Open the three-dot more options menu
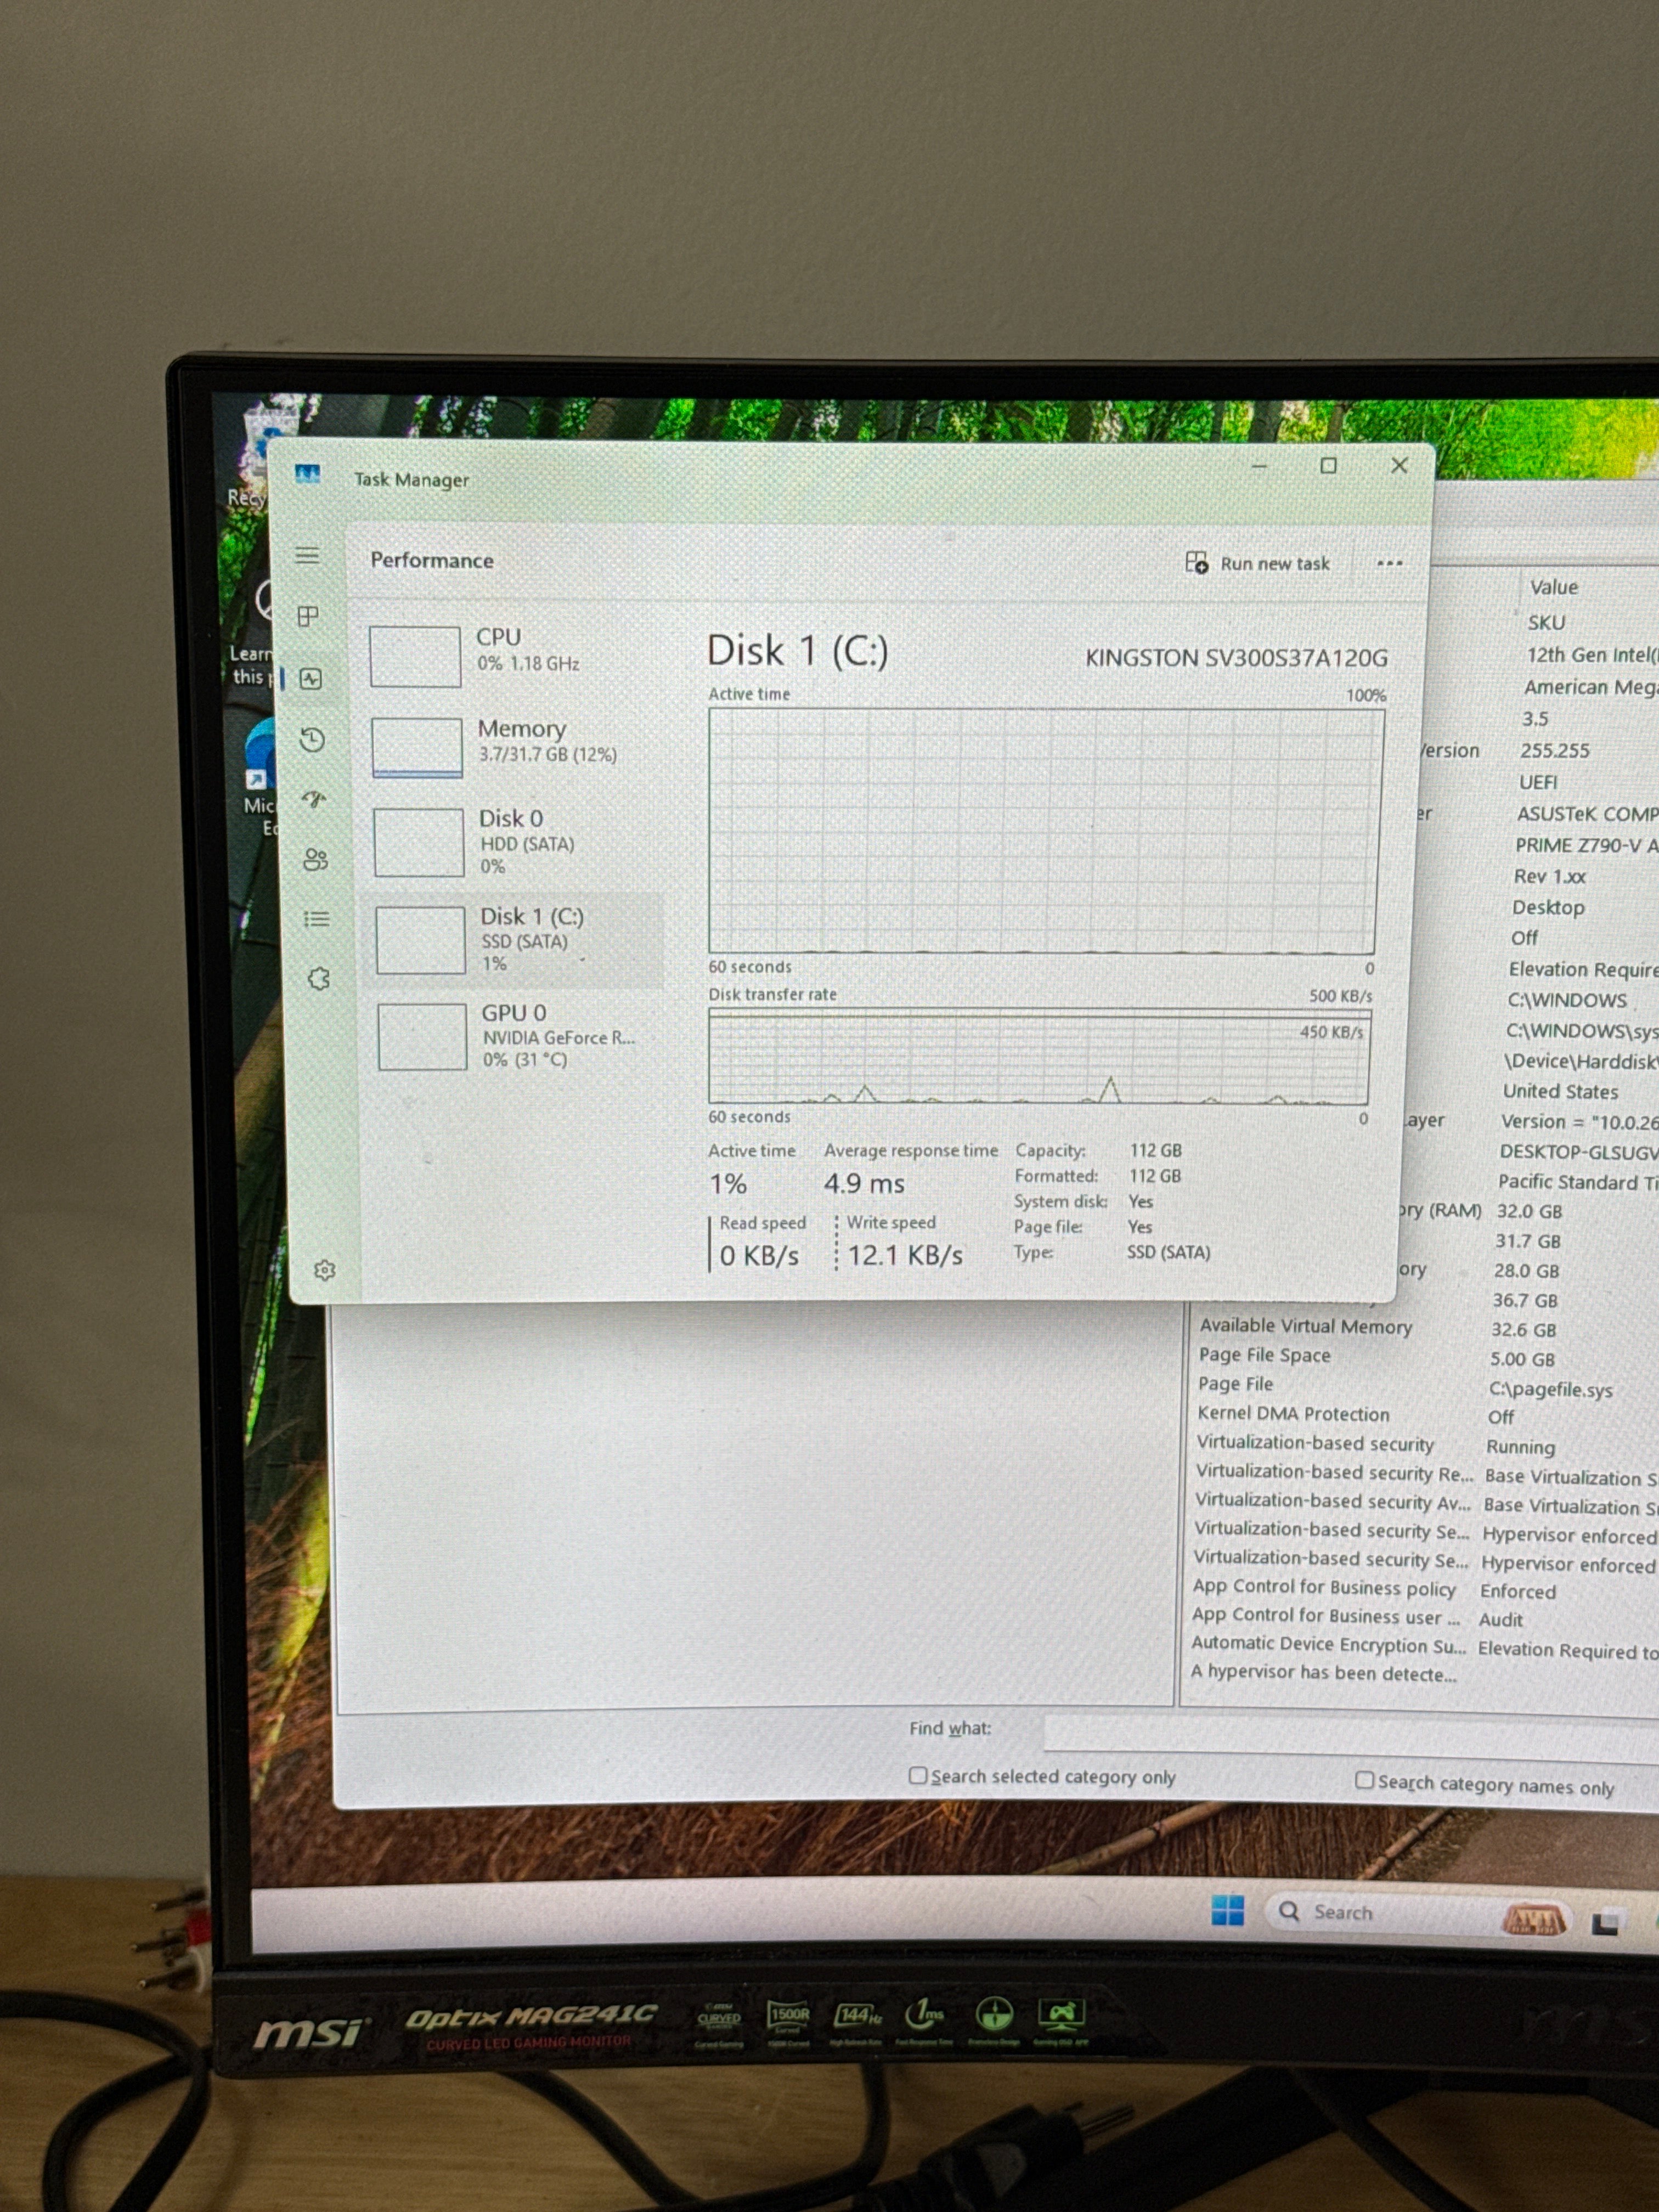The image size is (1659, 2212). (x=1389, y=563)
